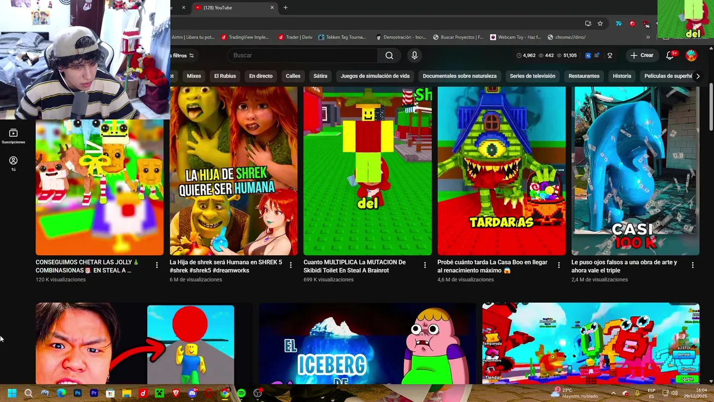Select the Historia chip
Viewport: 714px width, 402px height.
pyautogui.click(x=622, y=76)
